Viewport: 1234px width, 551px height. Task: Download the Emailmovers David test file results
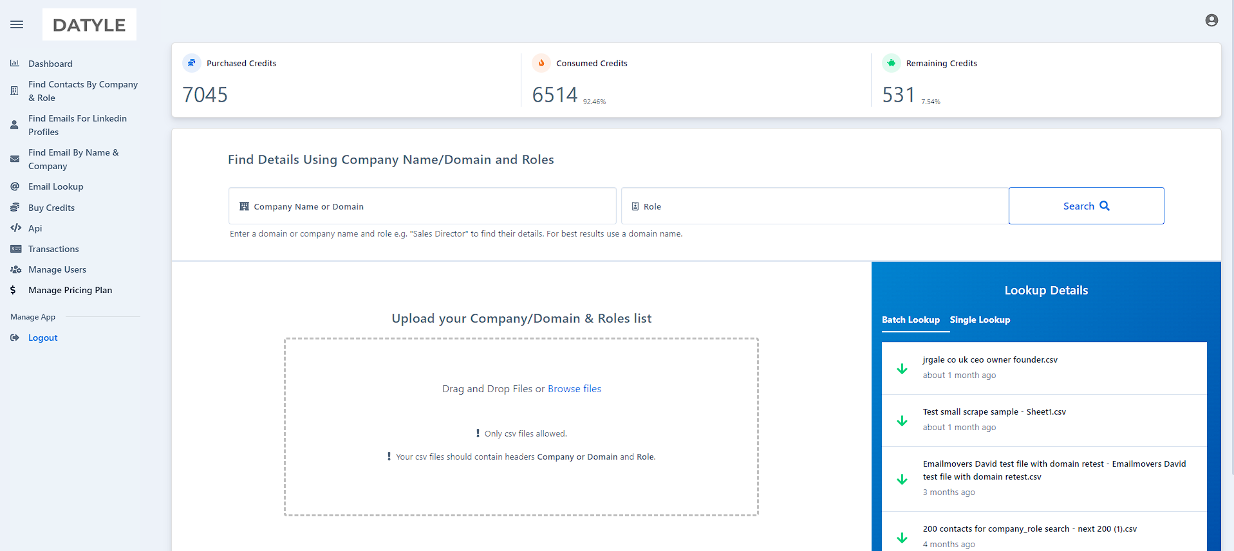[x=902, y=479]
